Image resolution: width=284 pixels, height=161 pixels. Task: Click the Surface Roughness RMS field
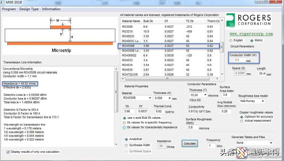pos(192,127)
